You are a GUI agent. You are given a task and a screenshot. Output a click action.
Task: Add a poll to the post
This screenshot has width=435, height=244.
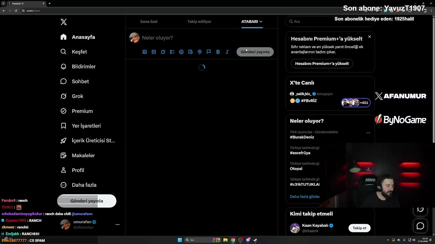click(x=172, y=52)
